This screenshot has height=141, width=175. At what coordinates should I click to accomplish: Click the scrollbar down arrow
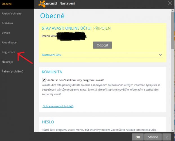point(172,130)
